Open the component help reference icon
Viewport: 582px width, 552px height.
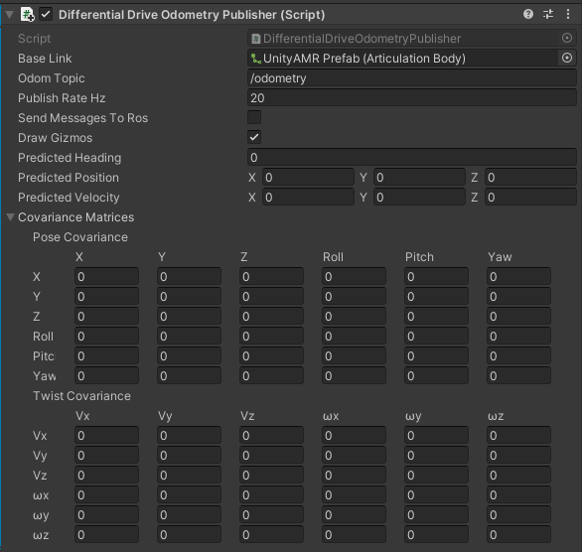pyautogui.click(x=527, y=15)
